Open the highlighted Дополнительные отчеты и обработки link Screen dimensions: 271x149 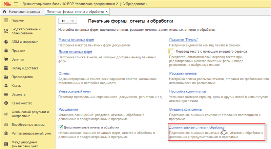click(196, 127)
